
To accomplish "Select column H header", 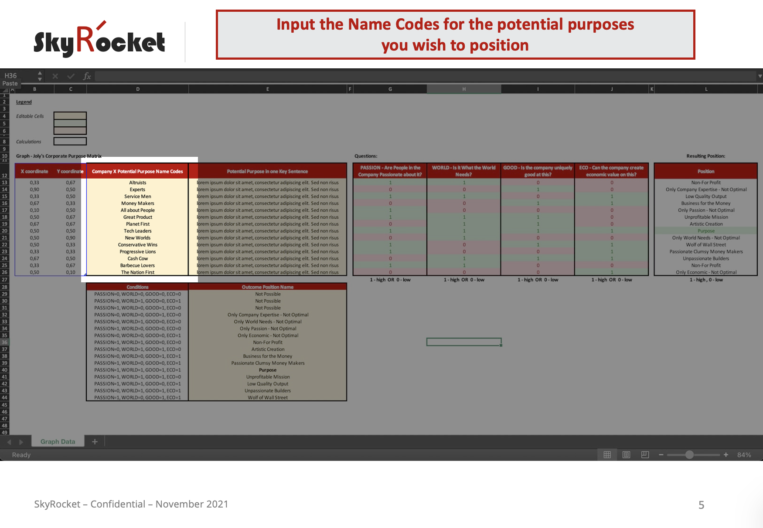I will (464, 89).
